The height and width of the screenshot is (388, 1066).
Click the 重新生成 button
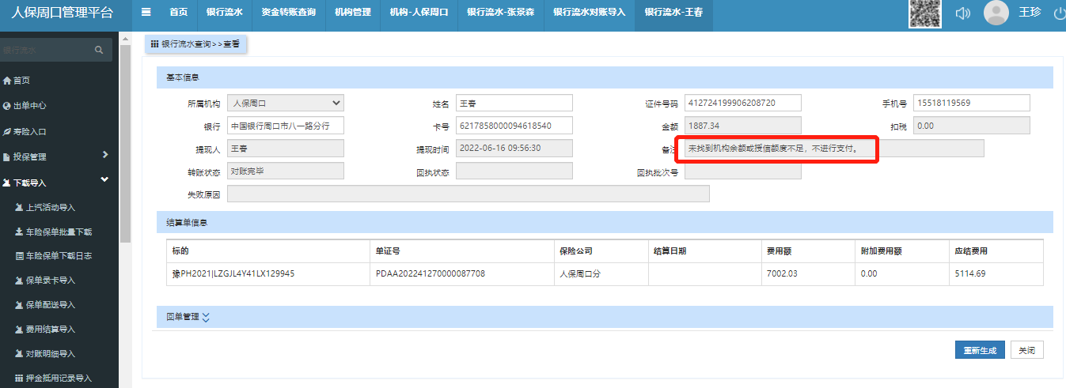click(981, 350)
